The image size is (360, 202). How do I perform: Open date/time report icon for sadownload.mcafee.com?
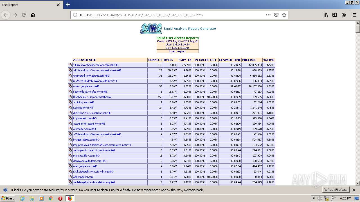(x=70, y=91)
